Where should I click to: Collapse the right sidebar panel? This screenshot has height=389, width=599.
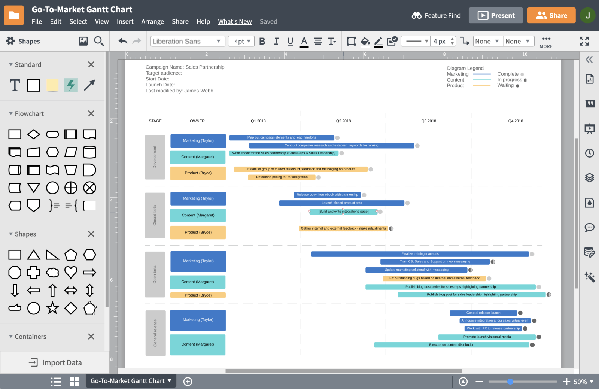[589, 60]
